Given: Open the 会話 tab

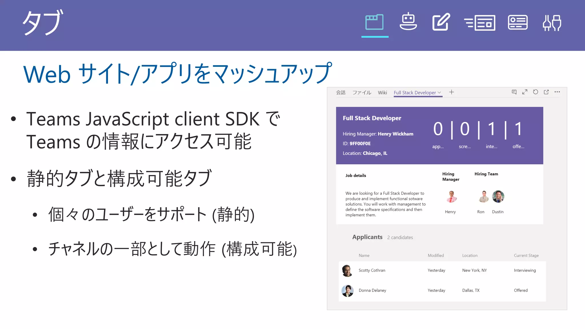Looking at the screenshot, I should tap(340, 93).
